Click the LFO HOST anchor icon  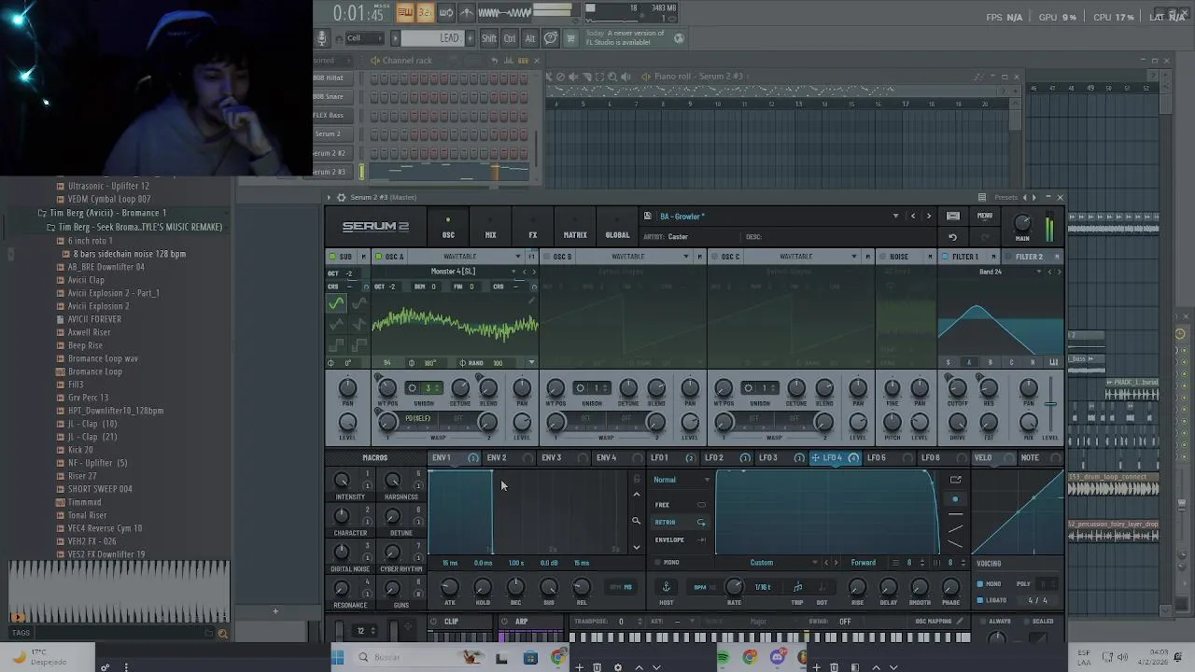point(666,587)
